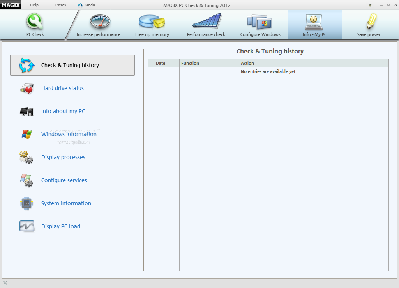Open the System information link
The width and height of the screenshot is (399, 288).
(x=66, y=203)
